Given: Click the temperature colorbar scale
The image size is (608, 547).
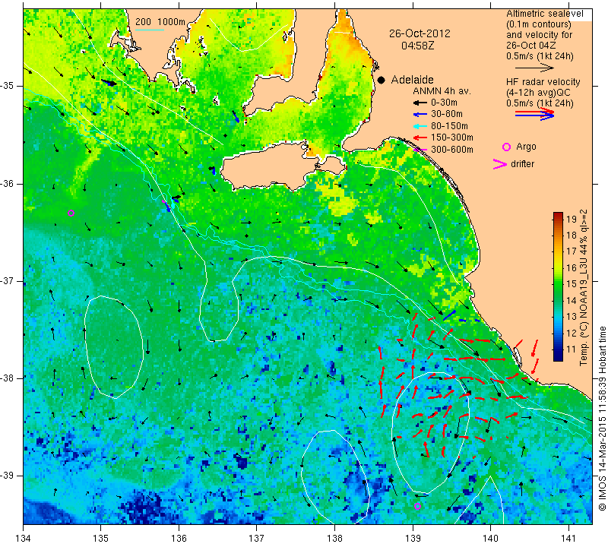Looking at the screenshot, I should tap(558, 286).
